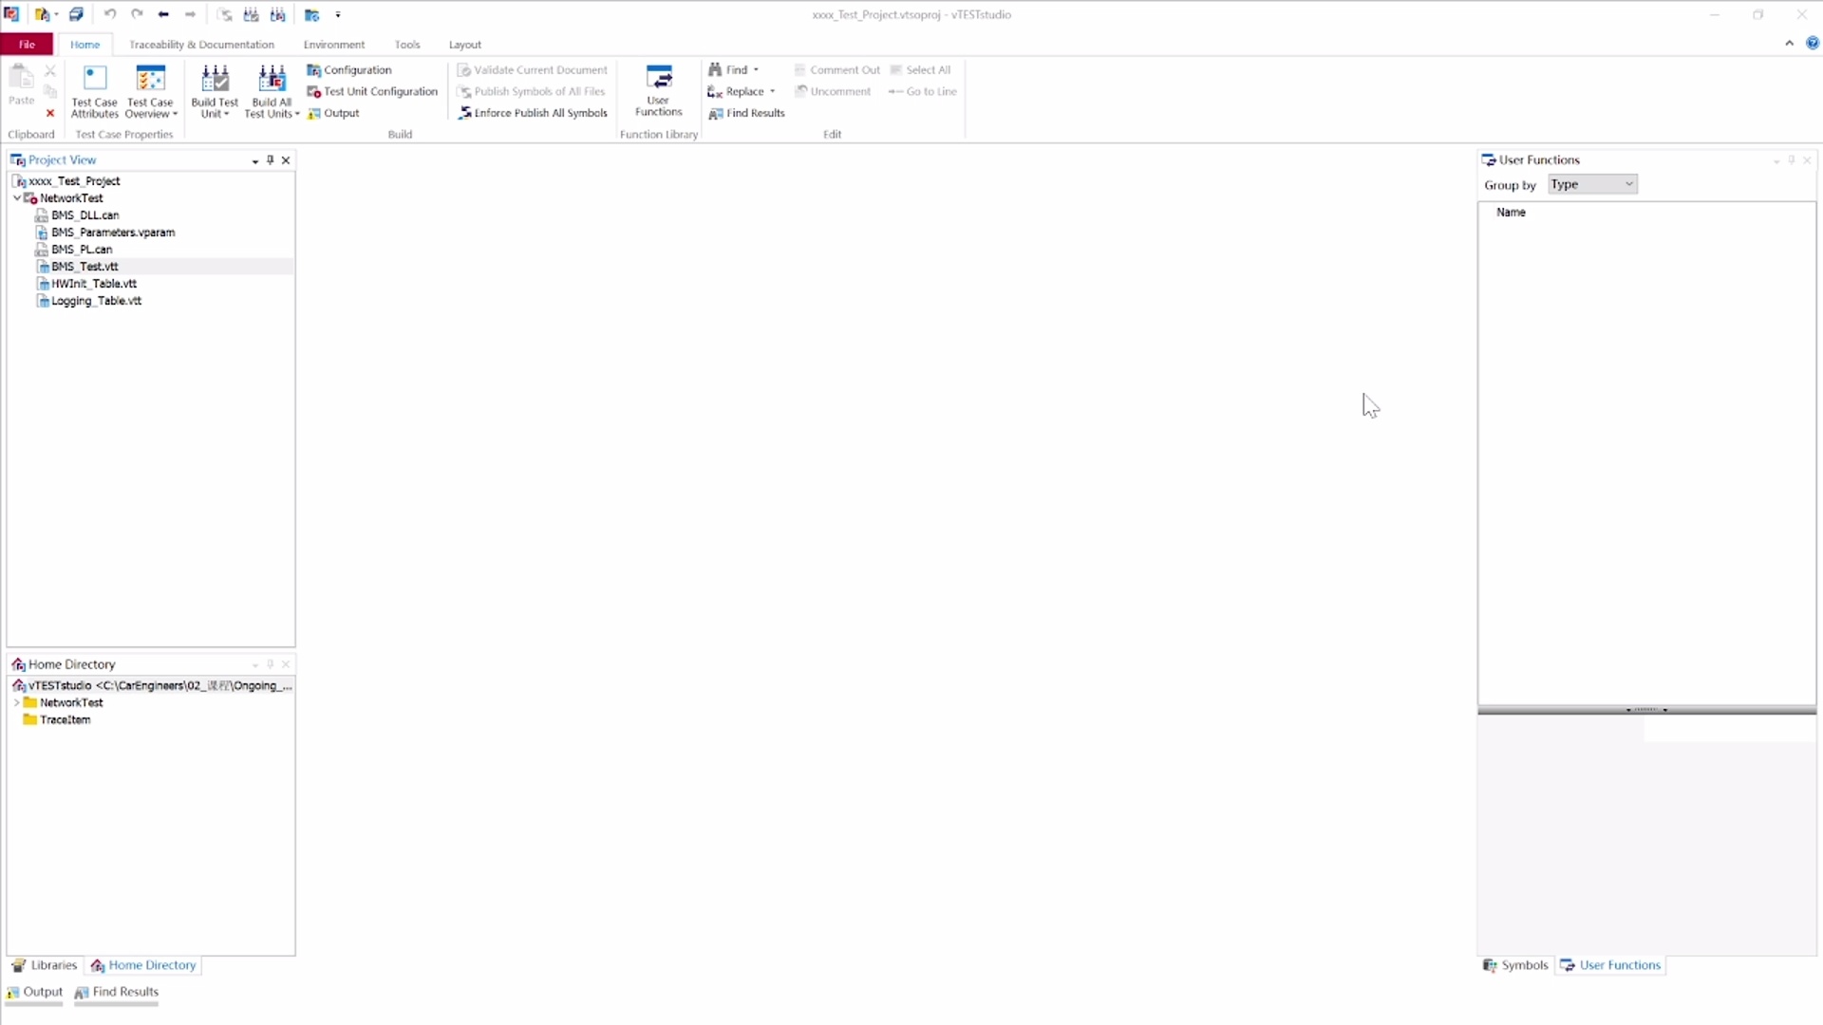Screen dimensions: 1823x1025
Task: Click Build Test Unit
Action: coord(214,90)
